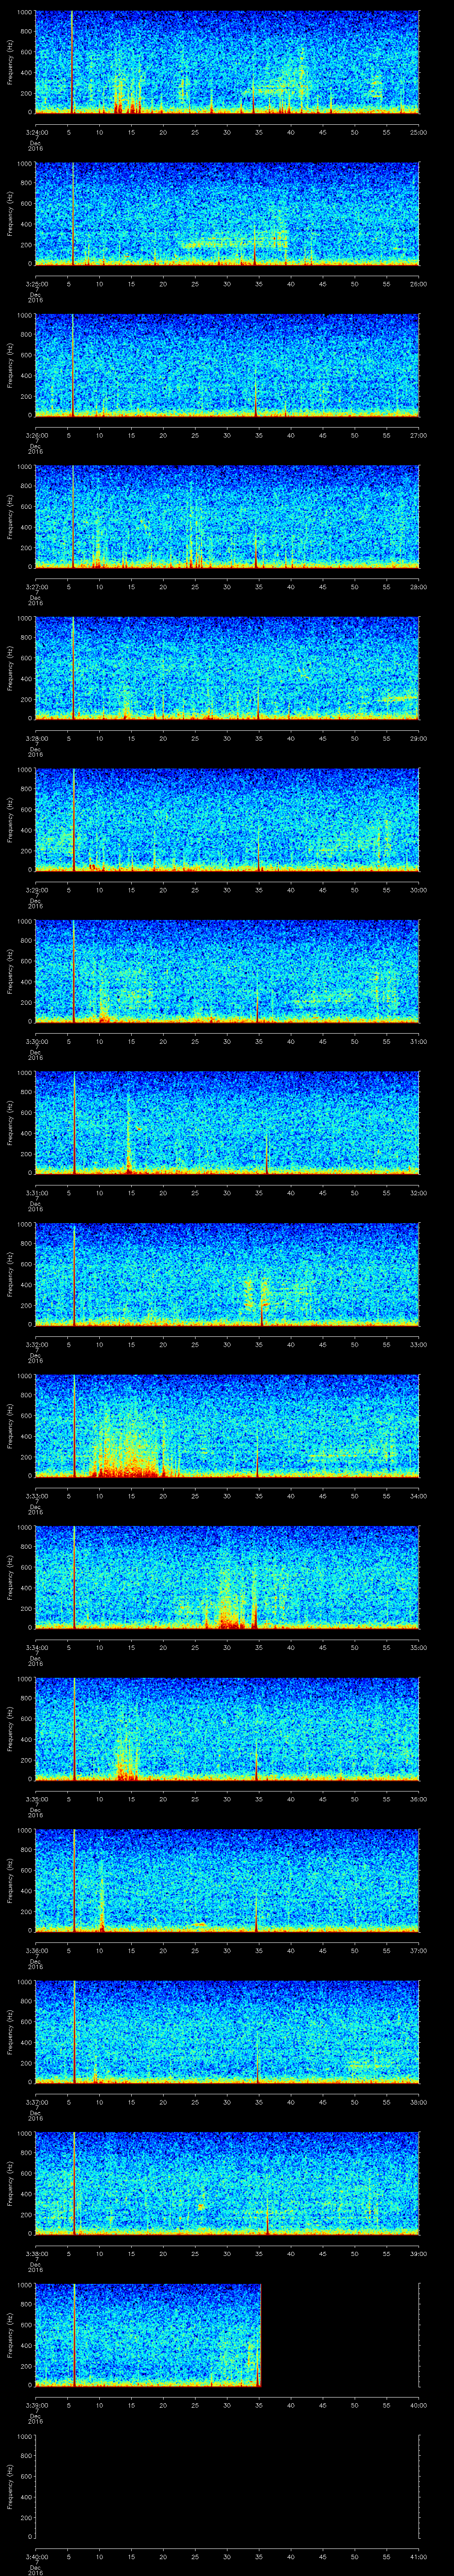The height and width of the screenshot is (2576, 454).
Task: Click the "27:00" end time label
Action: [x=418, y=435]
